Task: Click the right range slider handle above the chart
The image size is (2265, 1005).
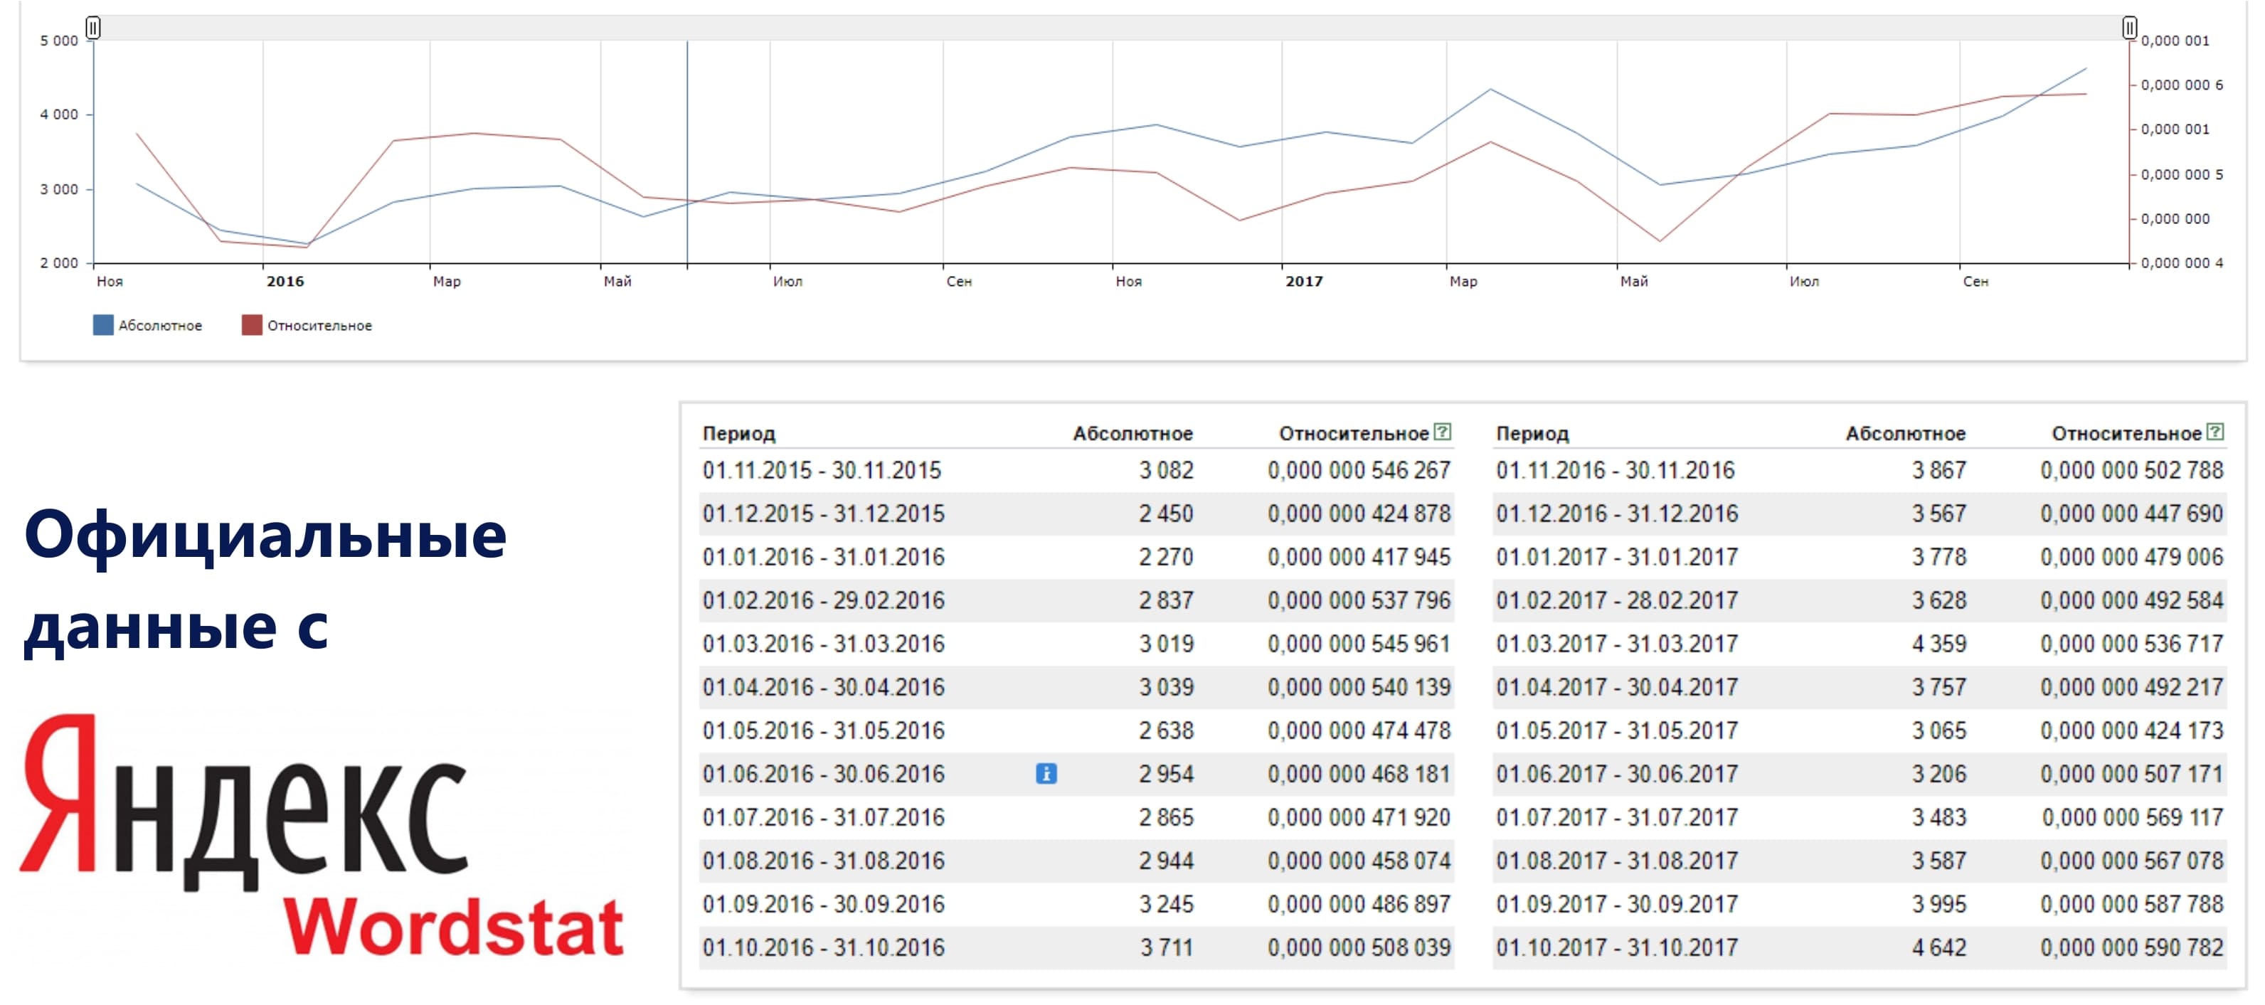Action: point(2128,28)
